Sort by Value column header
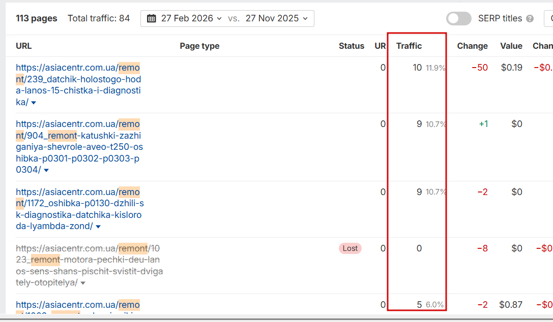The height and width of the screenshot is (322, 553). pos(511,46)
